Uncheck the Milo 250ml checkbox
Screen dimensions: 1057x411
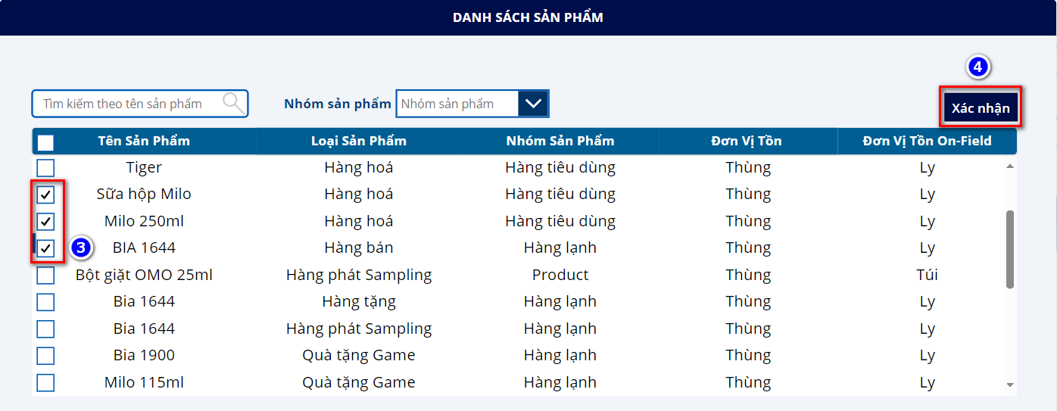(x=45, y=221)
